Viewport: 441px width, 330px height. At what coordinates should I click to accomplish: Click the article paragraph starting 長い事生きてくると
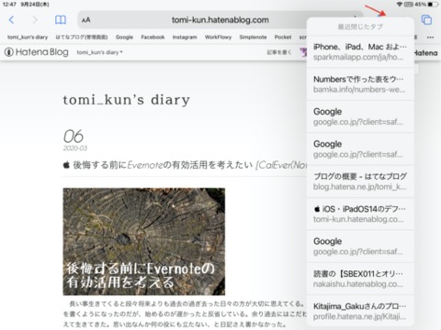tap(185, 313)
